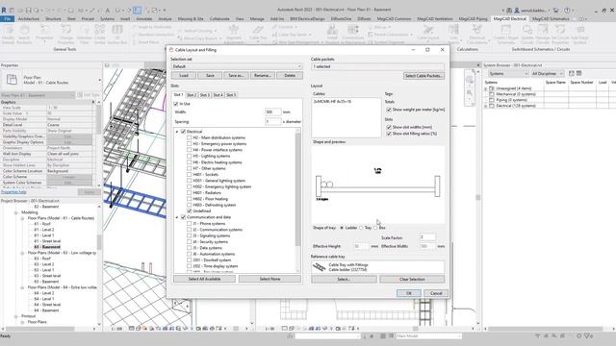This screenshot has width=616, height=346.
Task: Select the Box shape radio button
Action: point(375,228)
